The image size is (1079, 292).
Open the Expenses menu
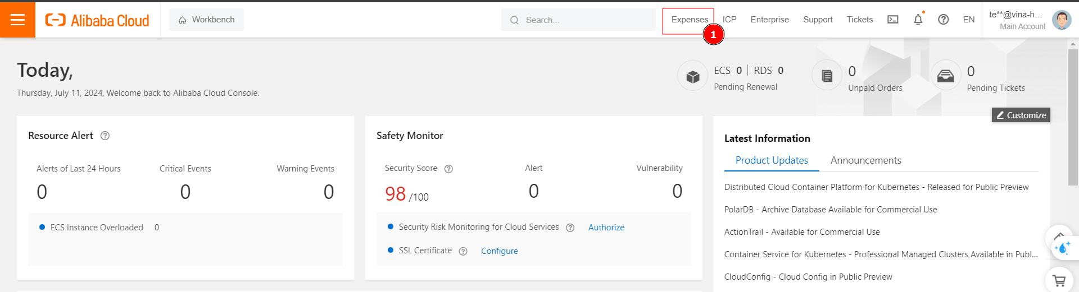(689, 20)
